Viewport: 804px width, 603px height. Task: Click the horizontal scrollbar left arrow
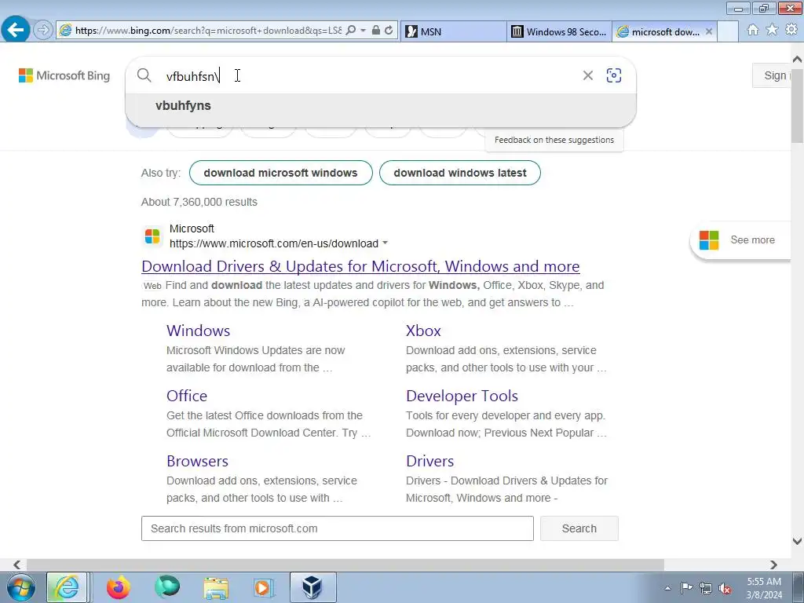coord(17,565)
